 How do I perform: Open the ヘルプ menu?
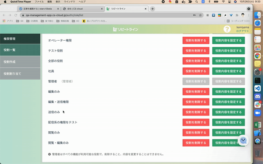[82, 2]
